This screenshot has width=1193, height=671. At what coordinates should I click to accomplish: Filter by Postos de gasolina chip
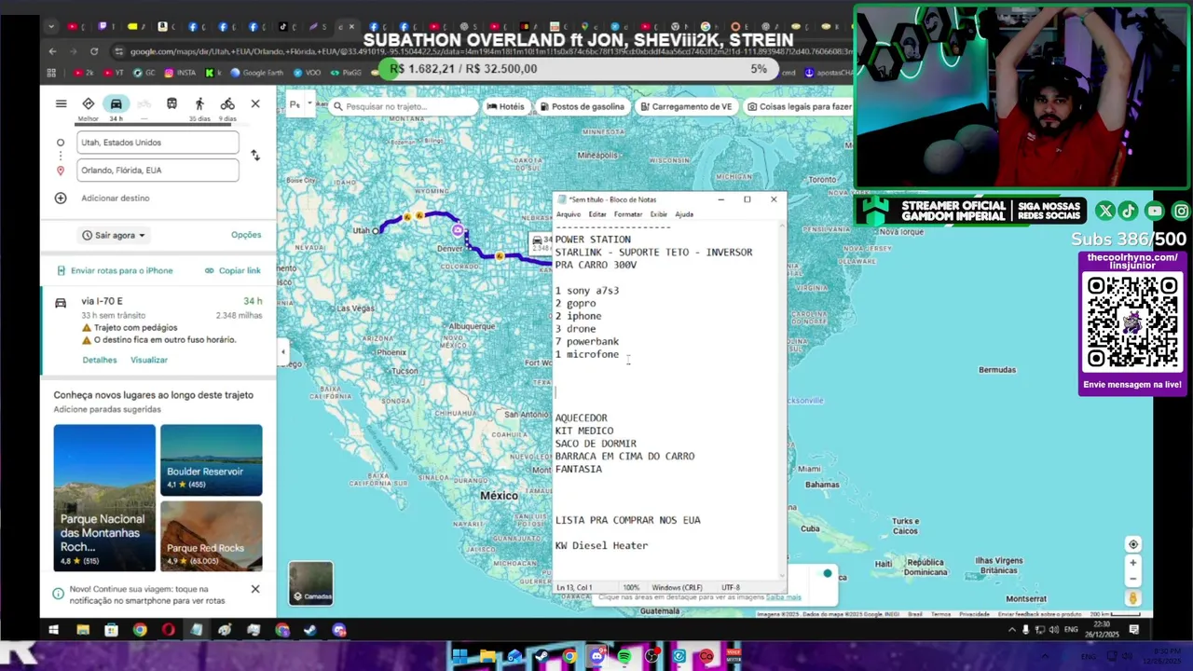[582, 106]
